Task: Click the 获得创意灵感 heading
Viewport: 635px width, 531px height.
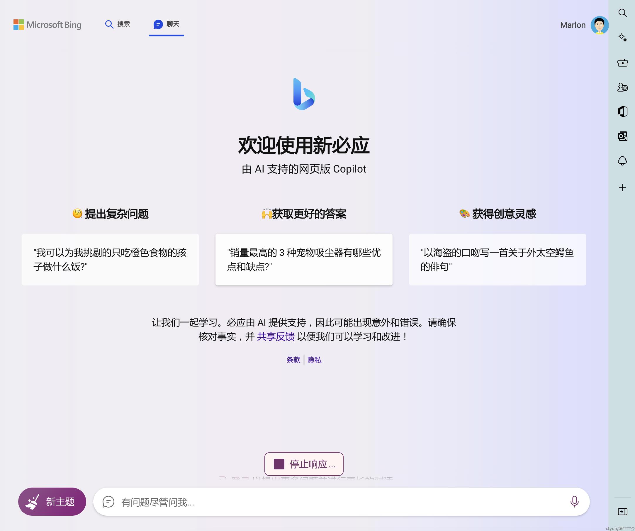Action: tap(498, 214)
